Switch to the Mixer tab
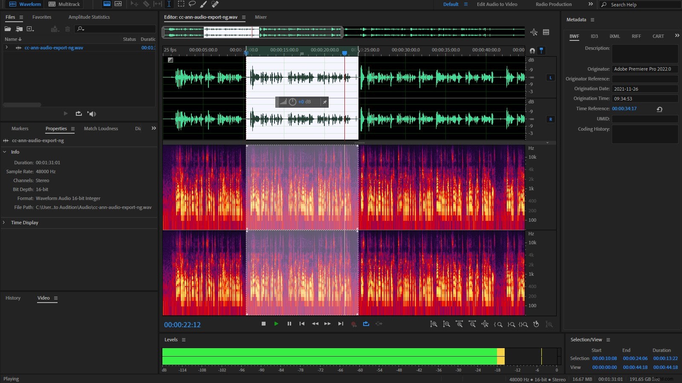The image size is (682, 383). (x=260, y=17)
